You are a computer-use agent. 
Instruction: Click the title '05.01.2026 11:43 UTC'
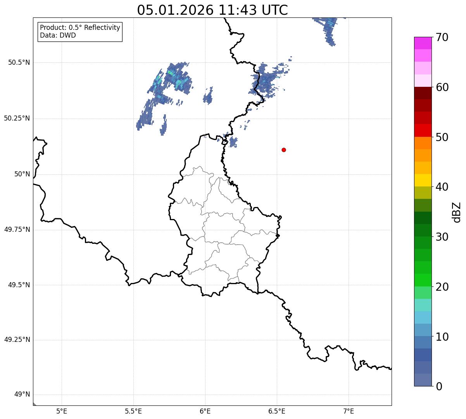tap(212, 10)
